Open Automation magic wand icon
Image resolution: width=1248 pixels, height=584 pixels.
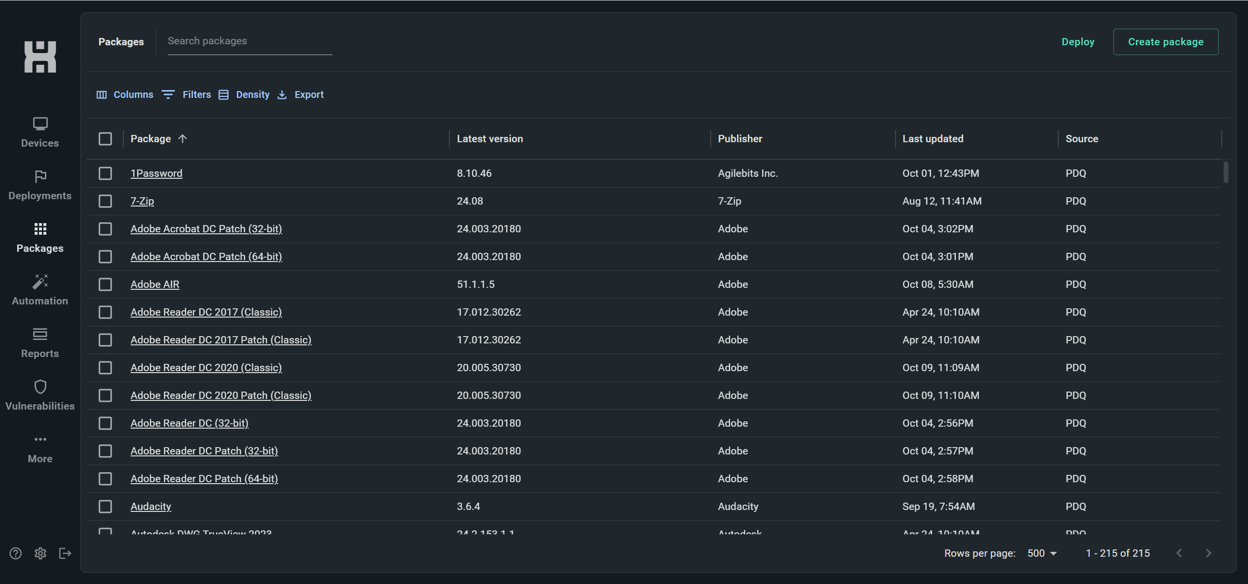40,282
